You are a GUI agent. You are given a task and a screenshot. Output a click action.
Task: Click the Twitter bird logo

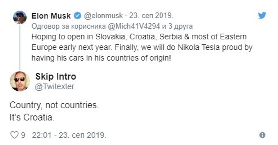coord(262,16)
